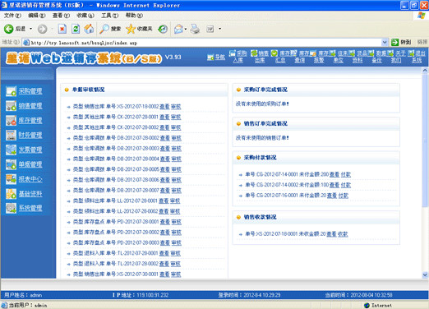Open 财务管理 in the sidebar
This screenshot has height=309, width=429.
pyautogui.click(x=30, y=135)
